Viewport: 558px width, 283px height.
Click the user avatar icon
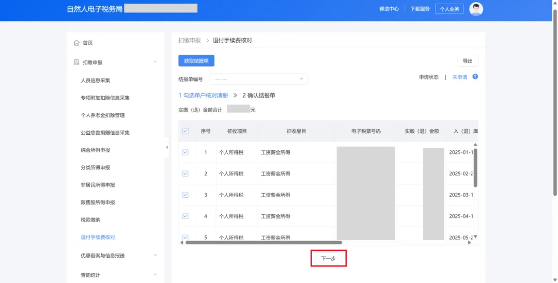(476, 9)
